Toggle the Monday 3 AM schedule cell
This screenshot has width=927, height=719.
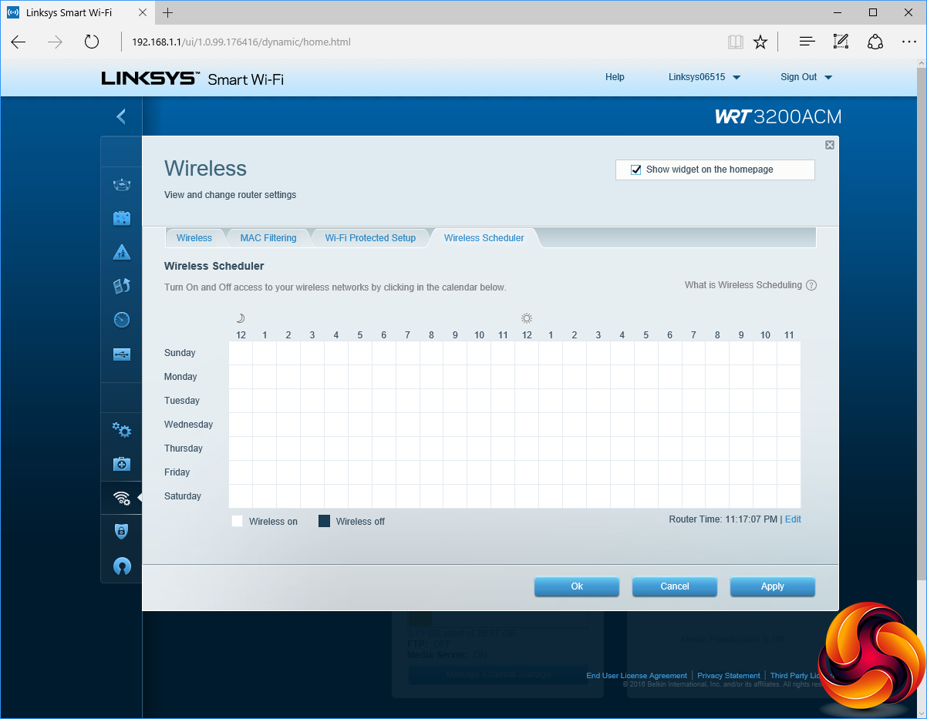312,377
